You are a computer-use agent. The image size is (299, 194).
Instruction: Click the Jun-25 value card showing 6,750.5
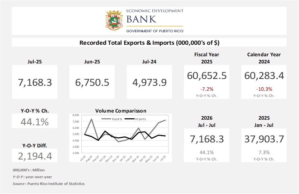[92, 82]
